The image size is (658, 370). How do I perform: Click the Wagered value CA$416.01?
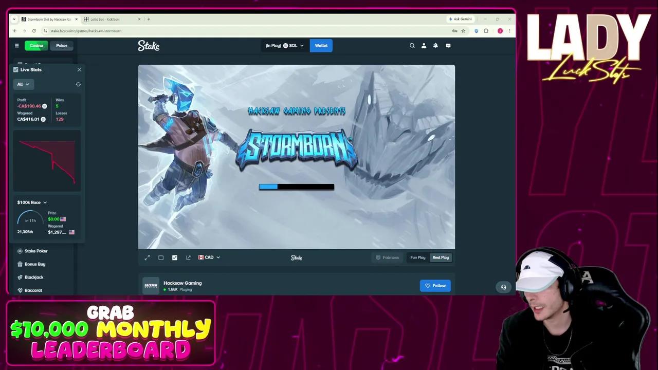(28, 119)
